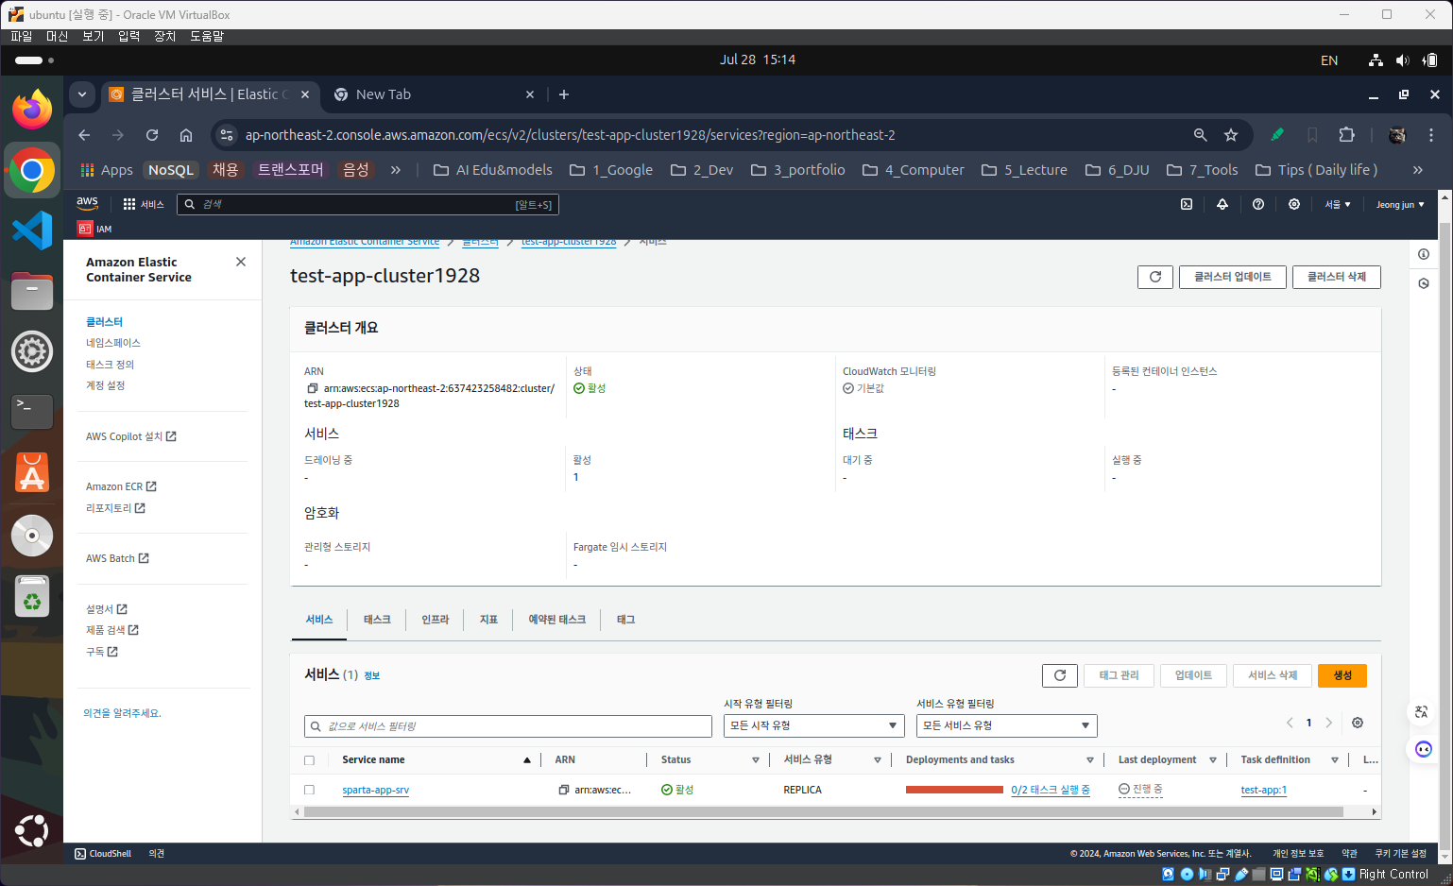
Task: Go to the browser home page
Action: pyautogui.click(x=186, y=135)
